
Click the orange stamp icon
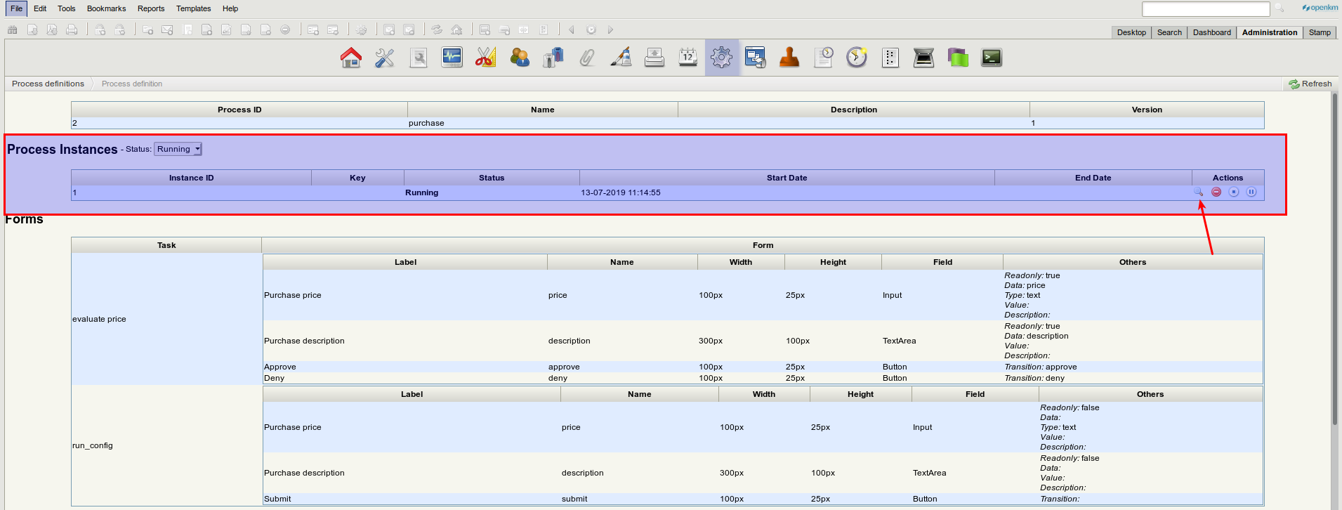coord(789,58)
